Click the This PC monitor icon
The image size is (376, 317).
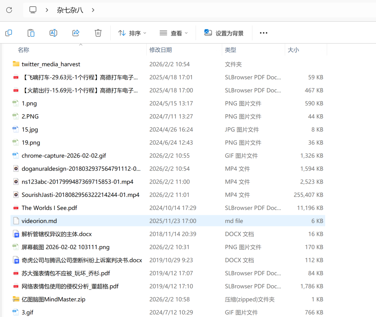[x=33, y=10]
